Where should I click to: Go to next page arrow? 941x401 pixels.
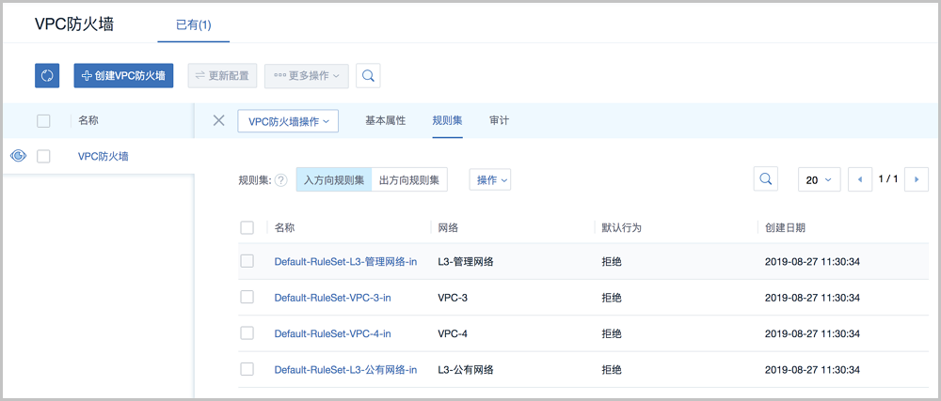point(916,179)
